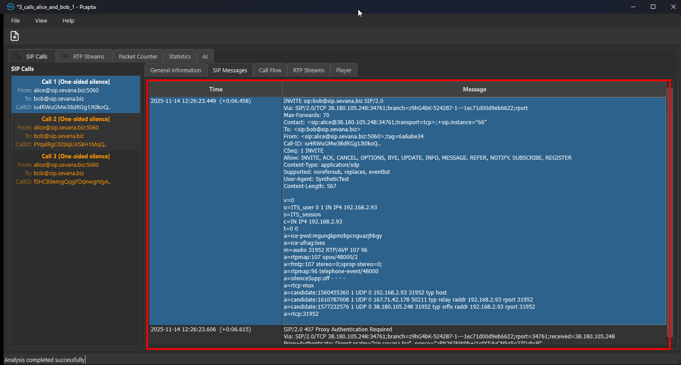This screenshot has height=365, width=681.
Task: Click CallID PYqalRgC020qUJrSkH1MqQ.. in Call 2
Action: [62, 144]
